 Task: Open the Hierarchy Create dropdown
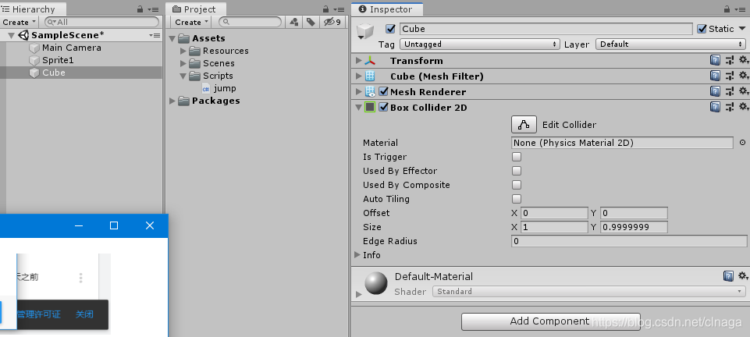coord(20,22)
